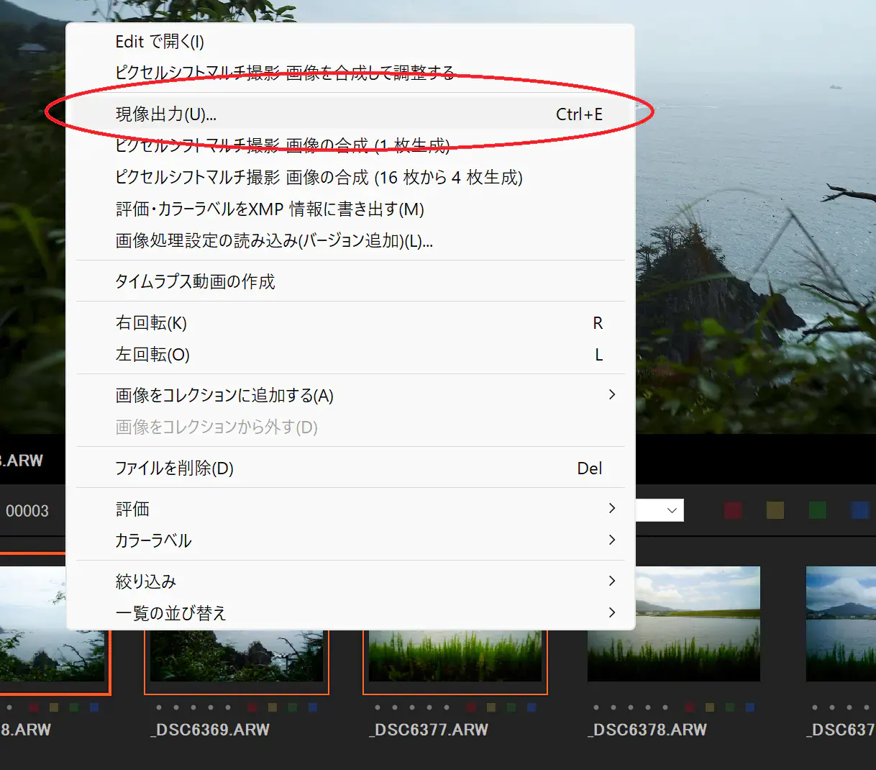Select the _DSC6369.ARW thumbnail image
This screenshot has height=770, width=876.
pos(237,656)
